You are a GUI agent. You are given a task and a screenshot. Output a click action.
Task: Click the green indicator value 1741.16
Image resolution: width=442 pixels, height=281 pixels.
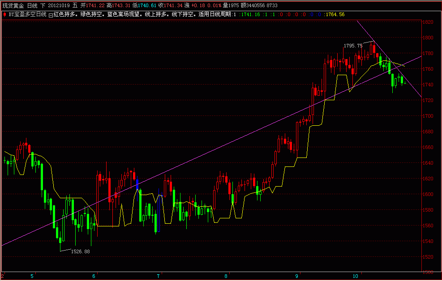tap(250, 14)
